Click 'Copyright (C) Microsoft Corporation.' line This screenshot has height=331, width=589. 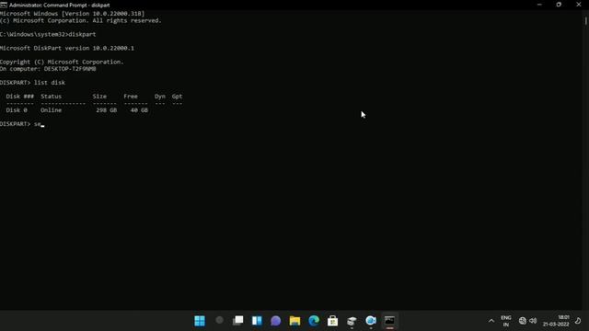coord(62,62)
